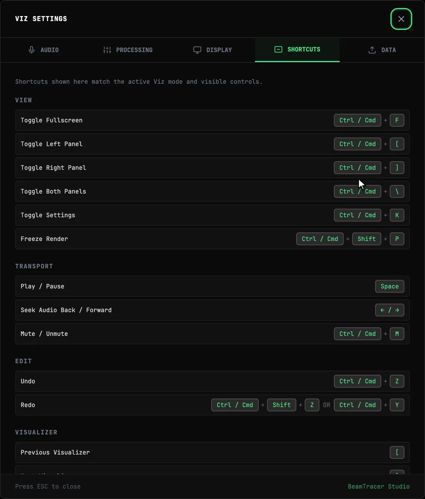Image resolution: width=425 pixels, height=499 pixels.
Task: Click the VIEW section heading
Action: [x=24, y=100]
